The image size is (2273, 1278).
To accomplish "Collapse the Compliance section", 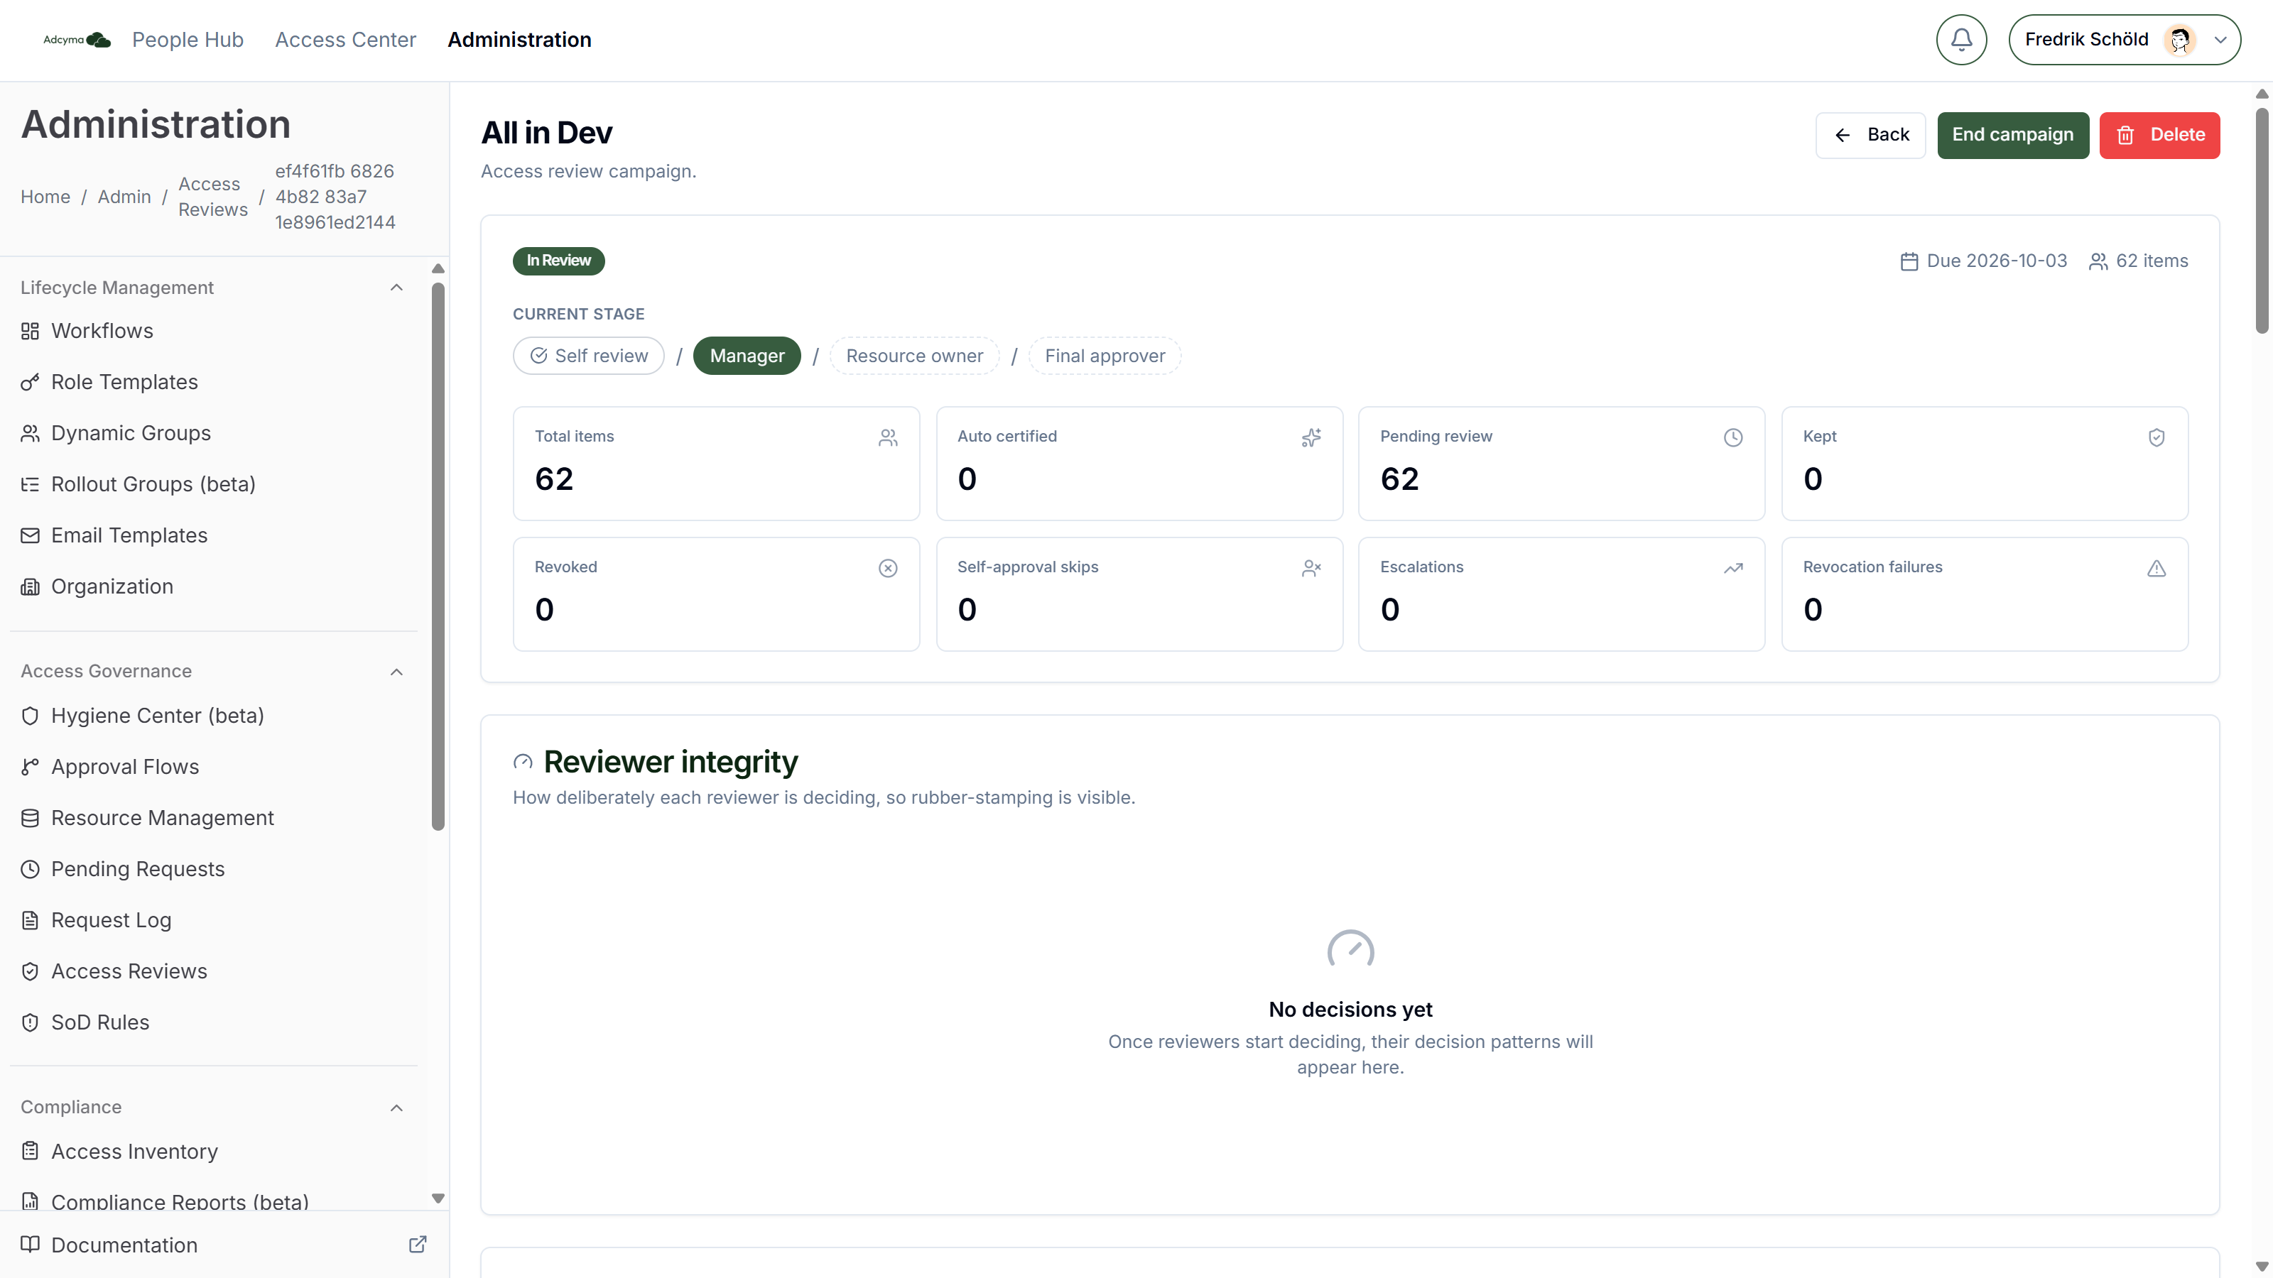I will coord(396,1108).
